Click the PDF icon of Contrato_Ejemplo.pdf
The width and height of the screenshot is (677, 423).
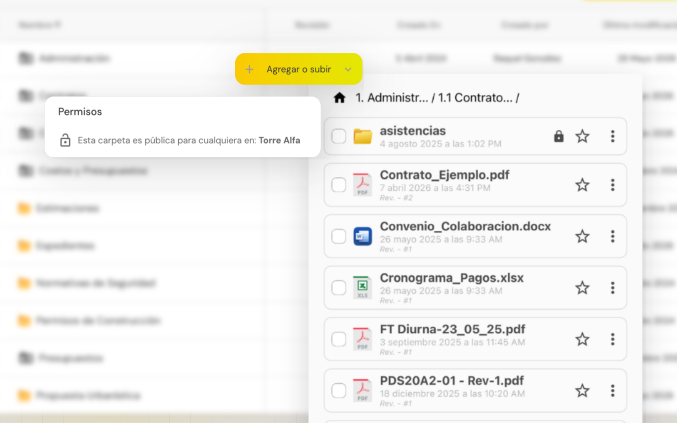click(x=363, y=185)
